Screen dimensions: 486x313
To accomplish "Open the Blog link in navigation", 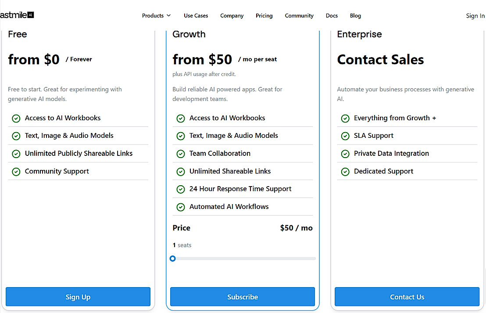I will 355,16.
